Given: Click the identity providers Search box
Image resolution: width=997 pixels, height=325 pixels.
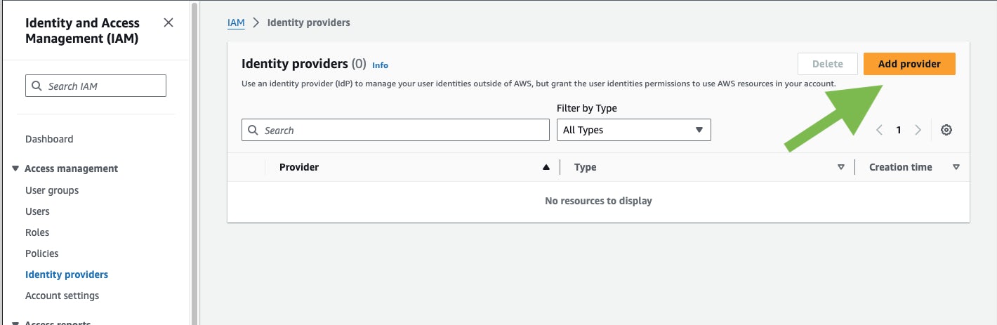Looking at the screenshot, I should click(395, 130).
